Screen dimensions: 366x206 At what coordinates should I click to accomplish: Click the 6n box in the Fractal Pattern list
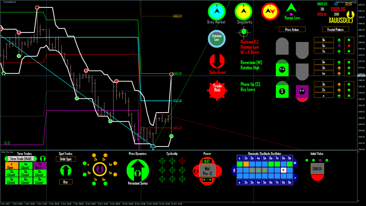tap(323, 62)
